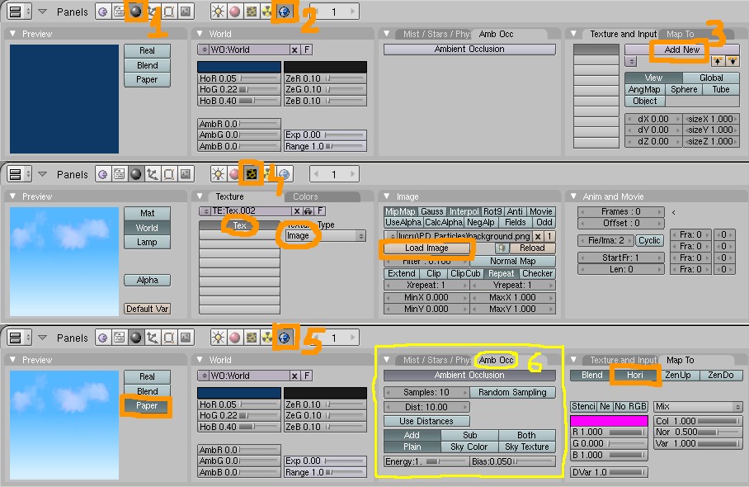Screen dimensions: 749x487
Task: Click the Logic context icon in top header
Action: pyautogui.click(x=102, y=12)
